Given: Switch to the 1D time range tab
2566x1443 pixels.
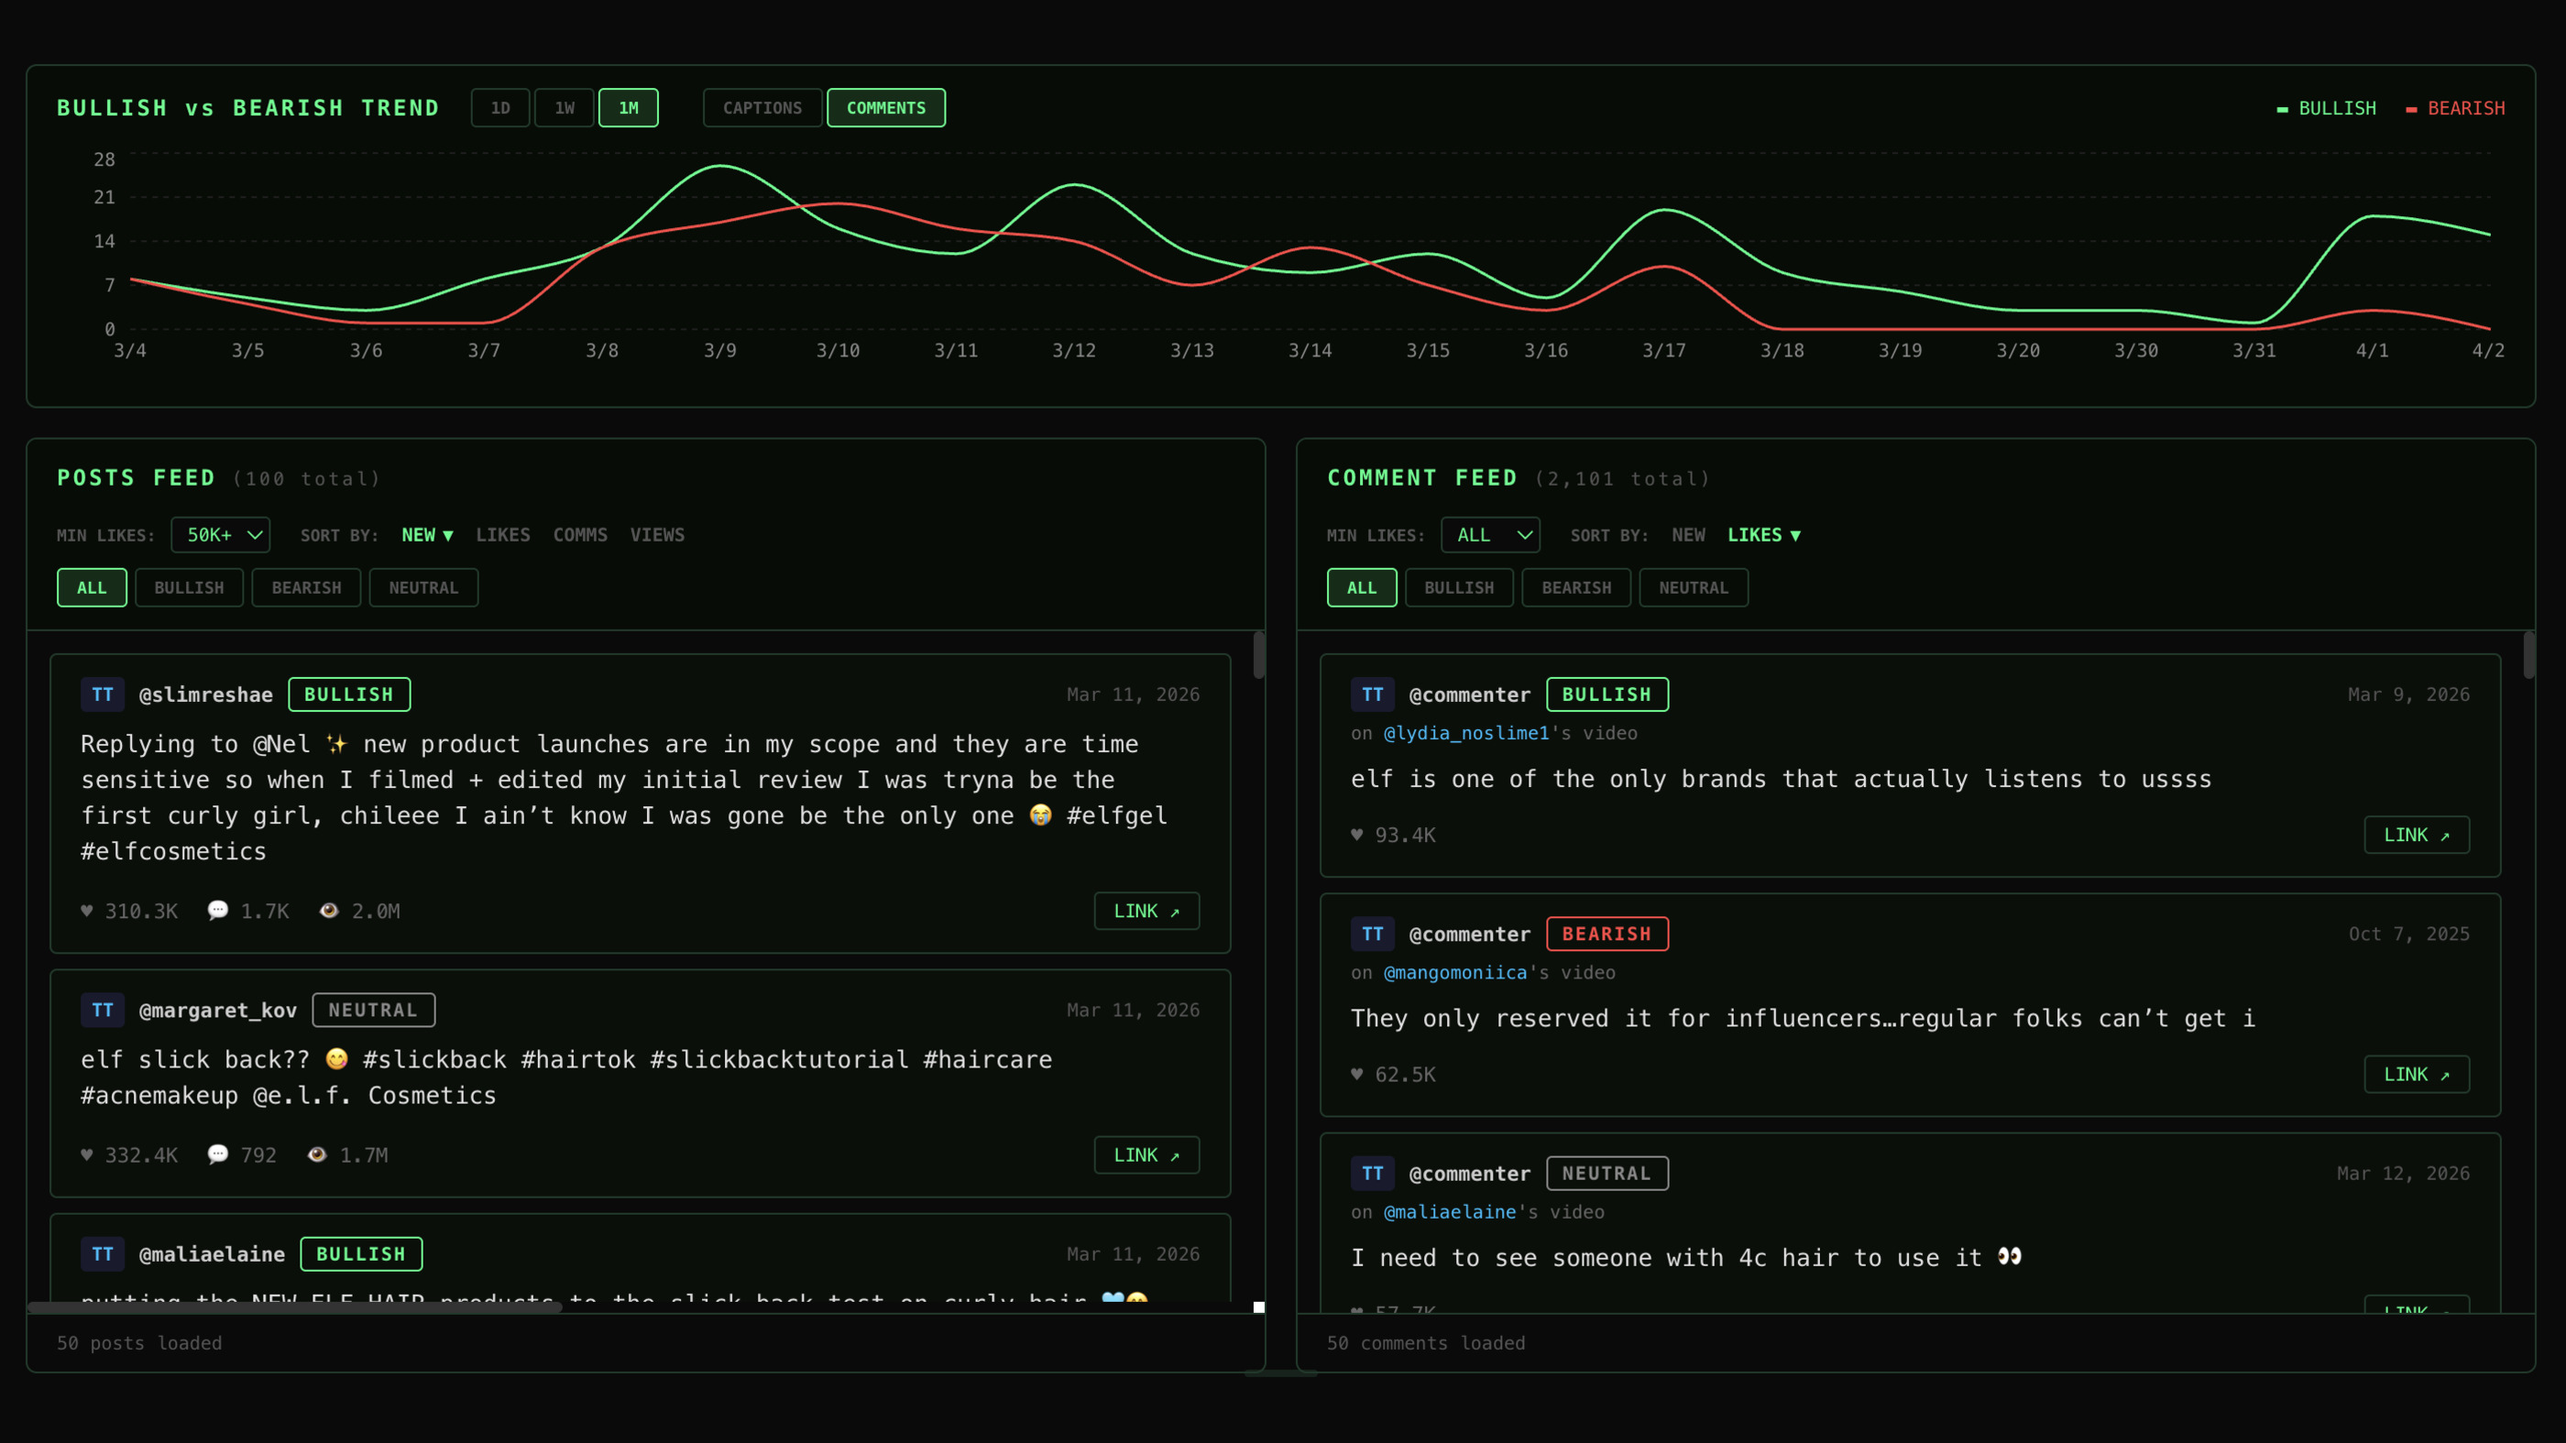Looking at the screenshot, I should 500,107.
